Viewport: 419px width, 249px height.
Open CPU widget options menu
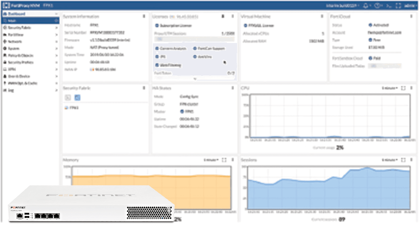tap(411, 88)
